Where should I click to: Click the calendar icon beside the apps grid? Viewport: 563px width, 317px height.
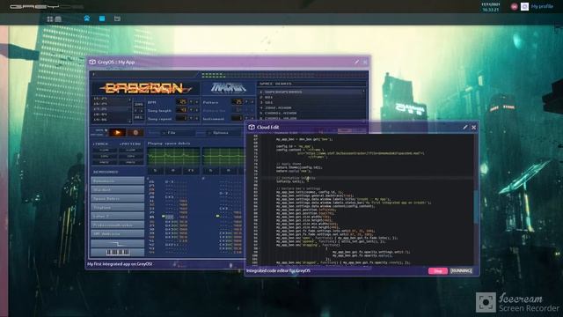click(x=58, y=19)
